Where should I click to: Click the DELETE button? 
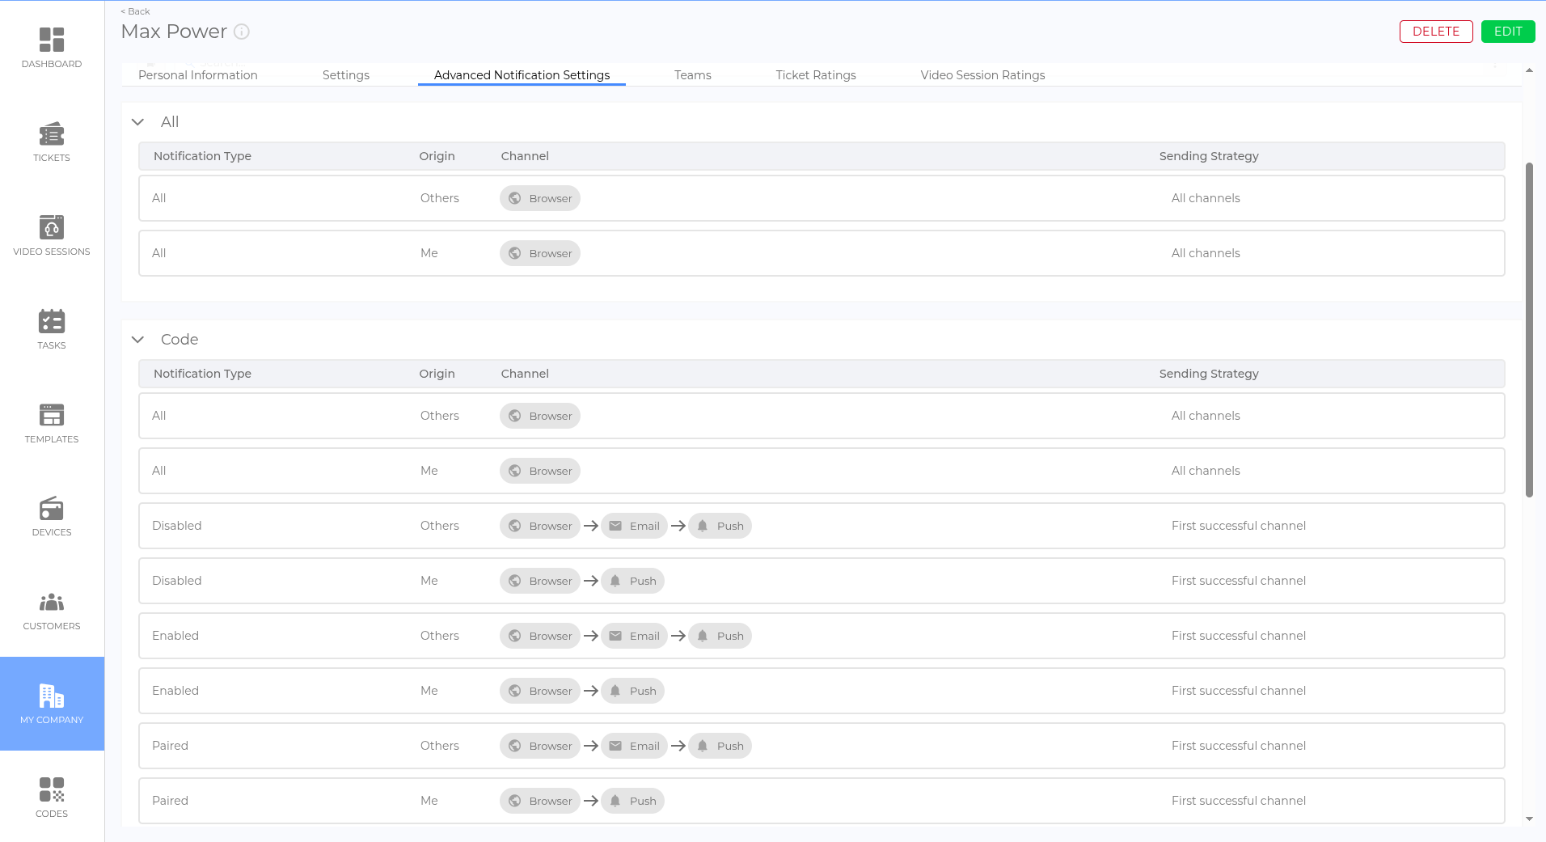(x=1435, y=32)
